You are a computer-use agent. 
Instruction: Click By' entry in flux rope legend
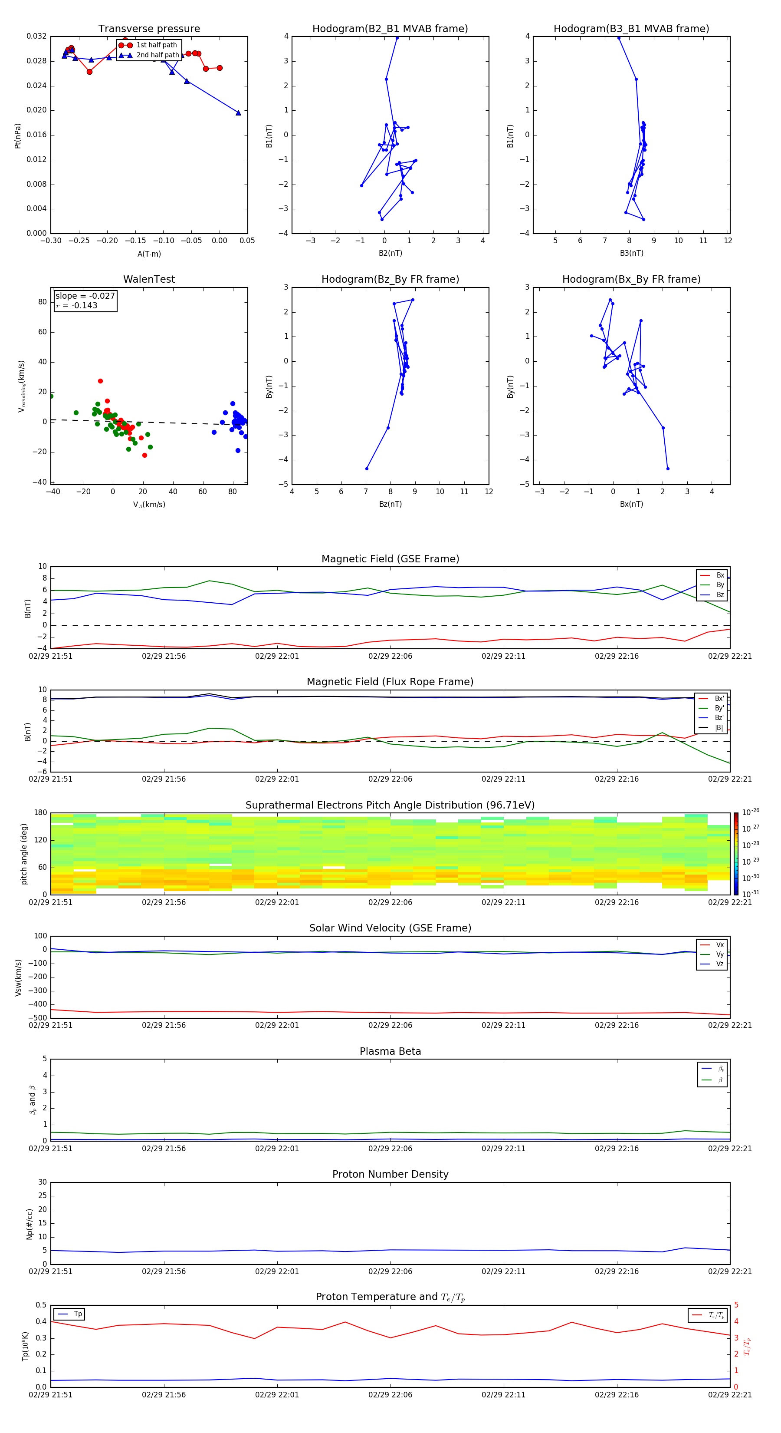pos(712,708)
